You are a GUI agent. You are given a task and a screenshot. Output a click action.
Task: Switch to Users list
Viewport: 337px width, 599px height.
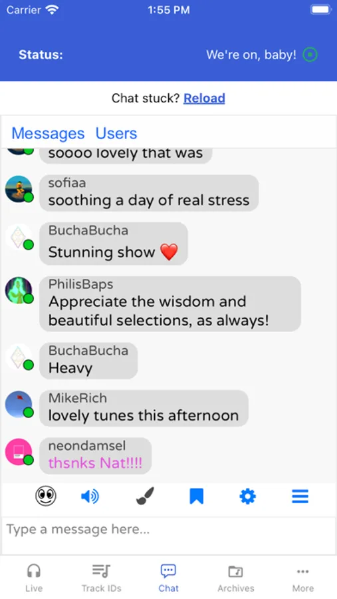point(116,133)
